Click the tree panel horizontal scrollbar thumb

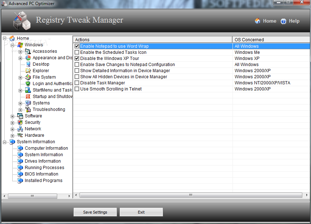[x=32, y=196]
